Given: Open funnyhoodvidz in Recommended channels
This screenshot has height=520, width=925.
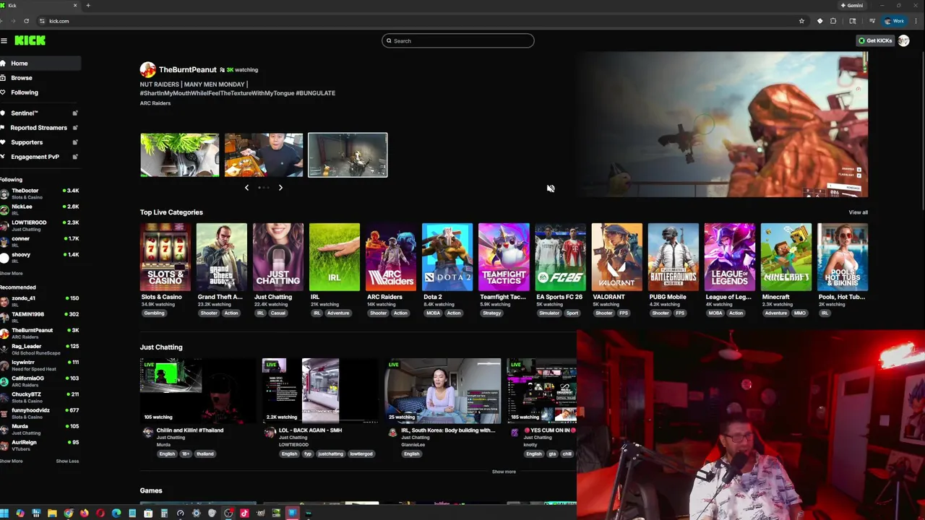Looking at the screenshot, I should pos(40,413).
